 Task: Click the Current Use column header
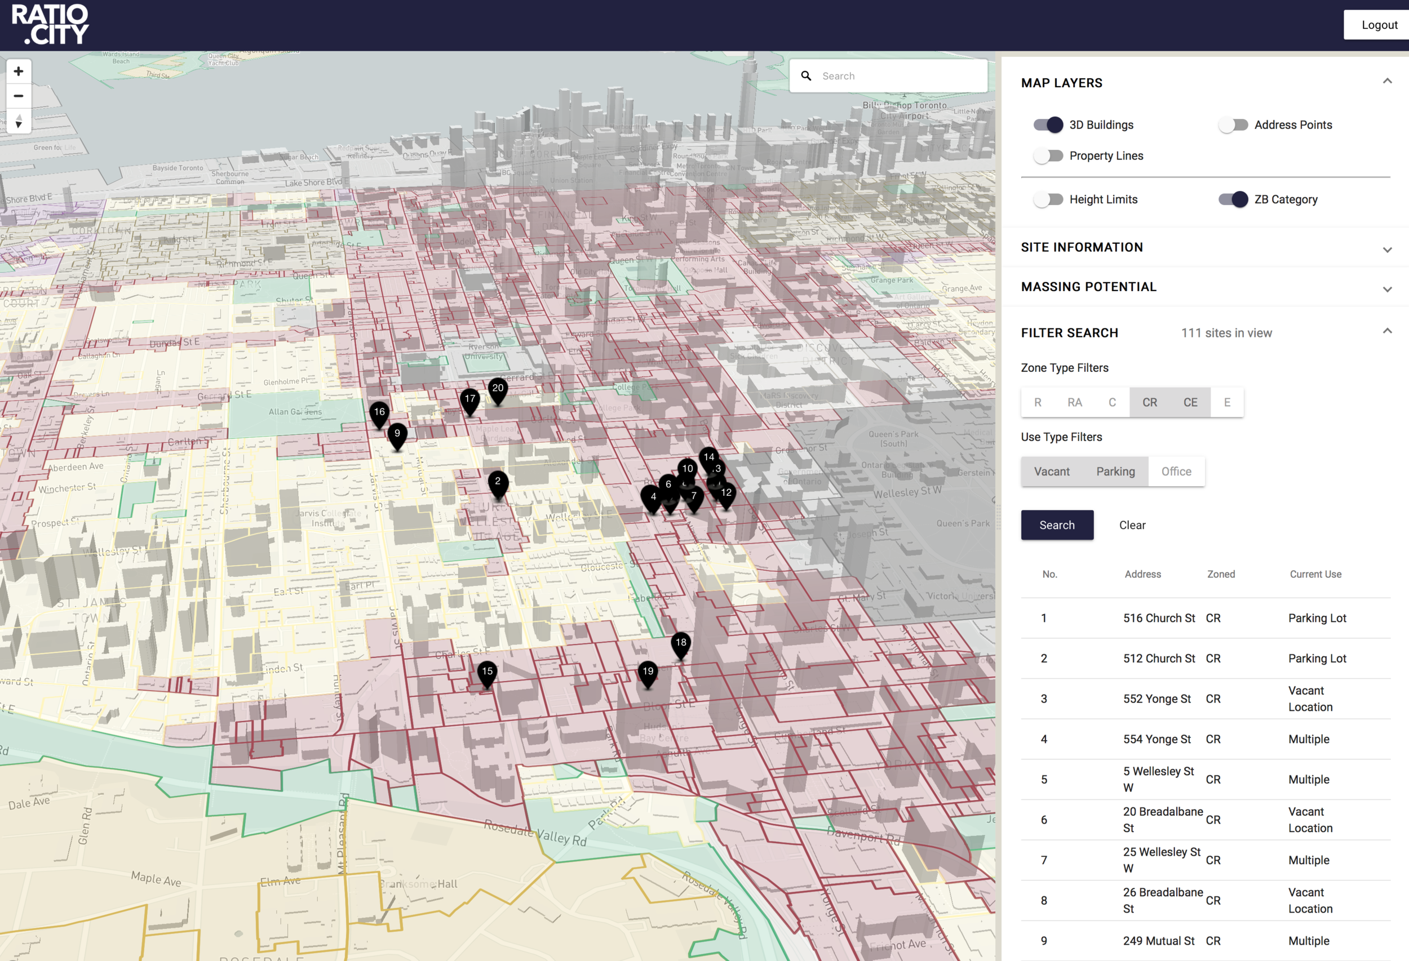pyautogui.click(x=1315, y=575)
